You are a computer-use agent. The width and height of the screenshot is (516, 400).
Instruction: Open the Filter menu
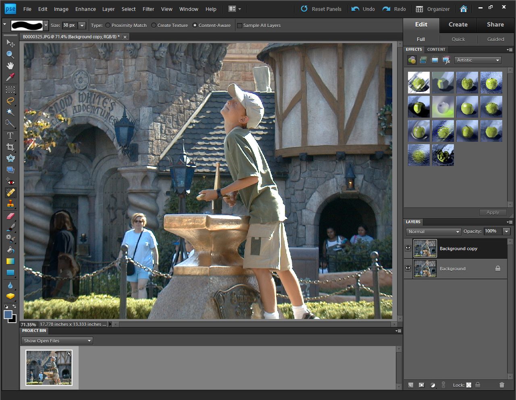(148, 9)
